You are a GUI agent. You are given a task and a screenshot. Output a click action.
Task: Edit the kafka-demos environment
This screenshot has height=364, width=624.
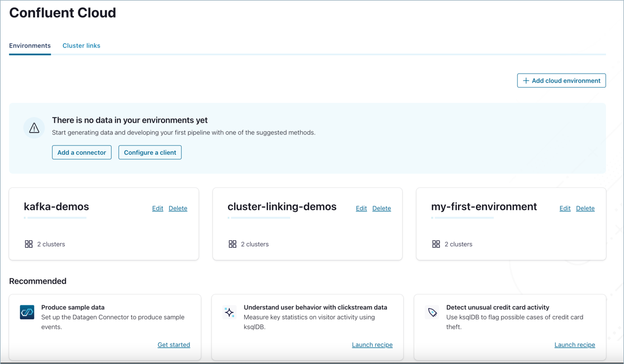click(x=158, y=208)
